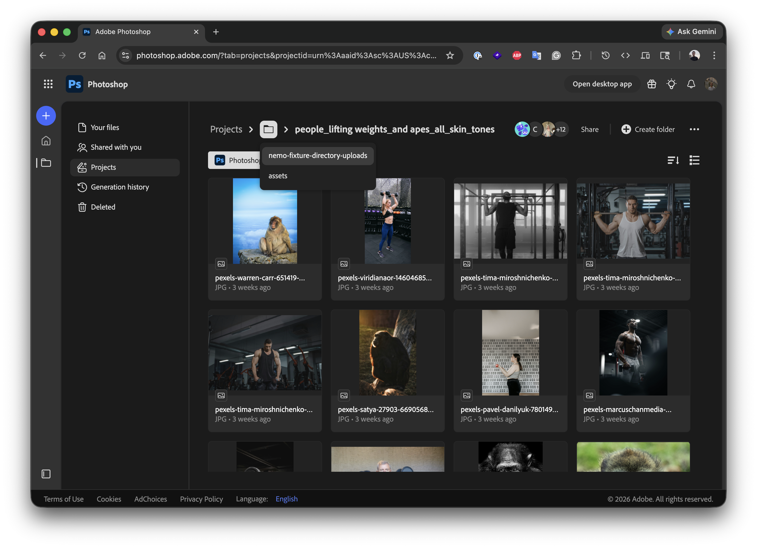Click the blue create new plus button

pos(46,116)
